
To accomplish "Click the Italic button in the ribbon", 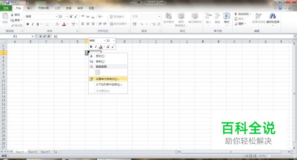I will coord(33,24).
